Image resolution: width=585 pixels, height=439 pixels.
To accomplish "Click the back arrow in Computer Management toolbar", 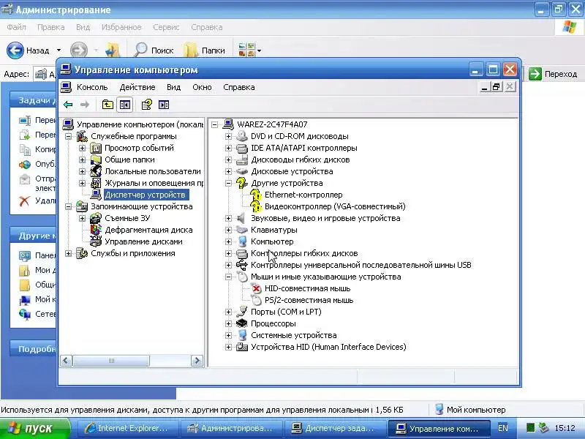I will point(68,105).
